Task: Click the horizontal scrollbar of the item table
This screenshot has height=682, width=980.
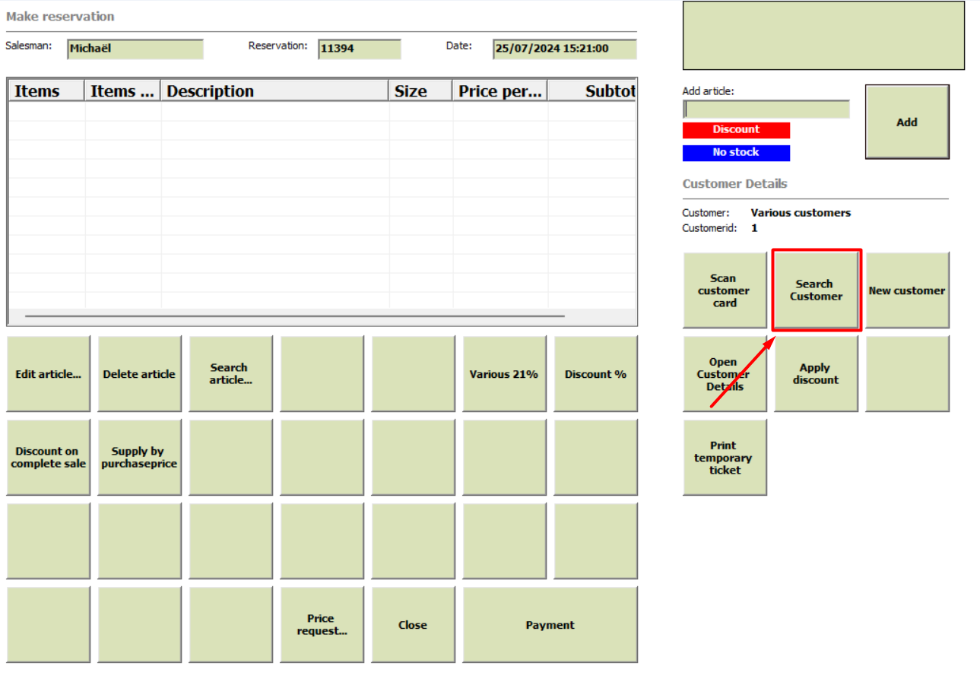Action: pos(295,316)
